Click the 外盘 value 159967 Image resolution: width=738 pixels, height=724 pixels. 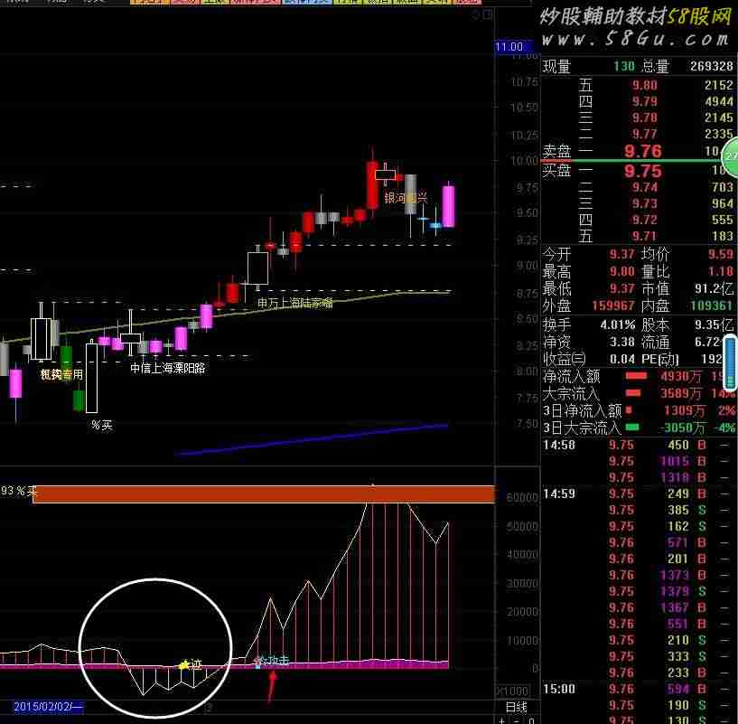pos(612,306)
